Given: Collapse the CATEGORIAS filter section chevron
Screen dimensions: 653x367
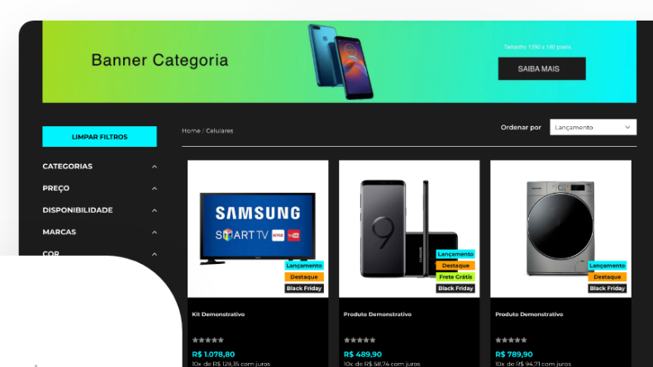Looking at the screenshot, I should (x=155, y=167).
